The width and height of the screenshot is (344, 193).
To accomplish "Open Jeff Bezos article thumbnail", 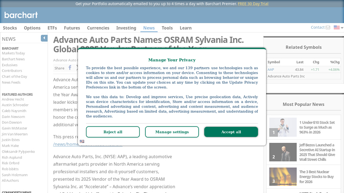I will (283, 152).
